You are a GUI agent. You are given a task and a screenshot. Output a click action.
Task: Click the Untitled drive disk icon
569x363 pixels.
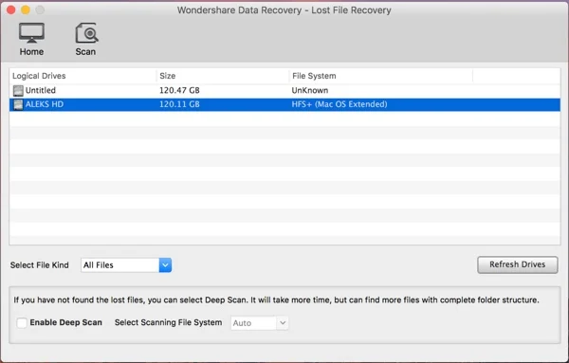click(x=18, y=91)
